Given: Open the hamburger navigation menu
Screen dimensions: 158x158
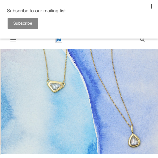Looking at the screenshot, I should 13,40.
